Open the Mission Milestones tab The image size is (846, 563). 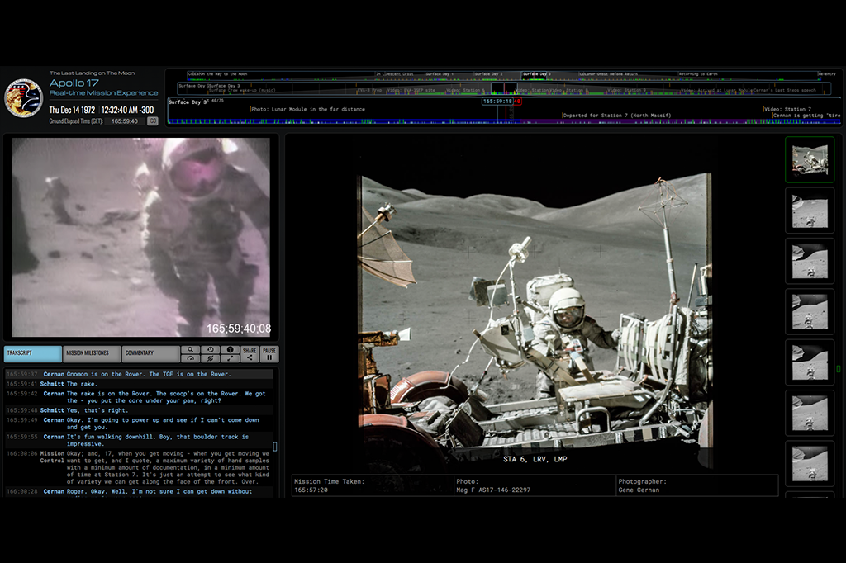point(92,353)
